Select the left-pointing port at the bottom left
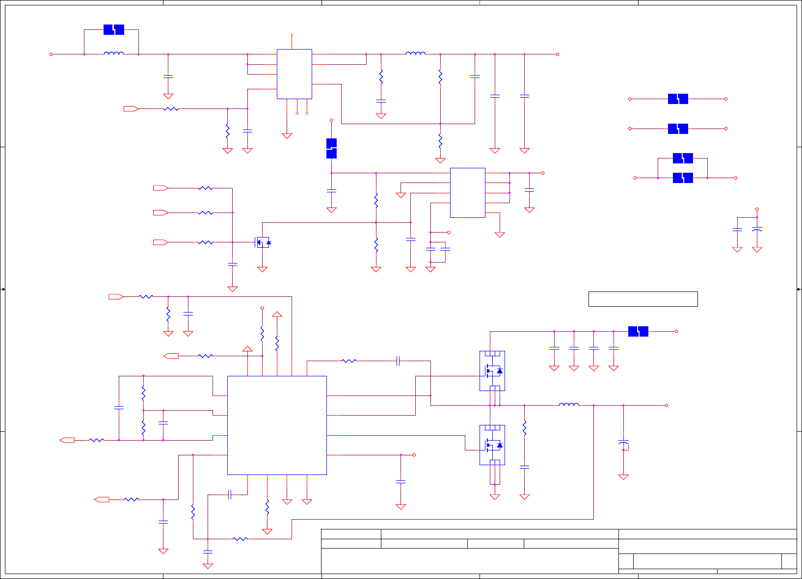 [102, 500]
